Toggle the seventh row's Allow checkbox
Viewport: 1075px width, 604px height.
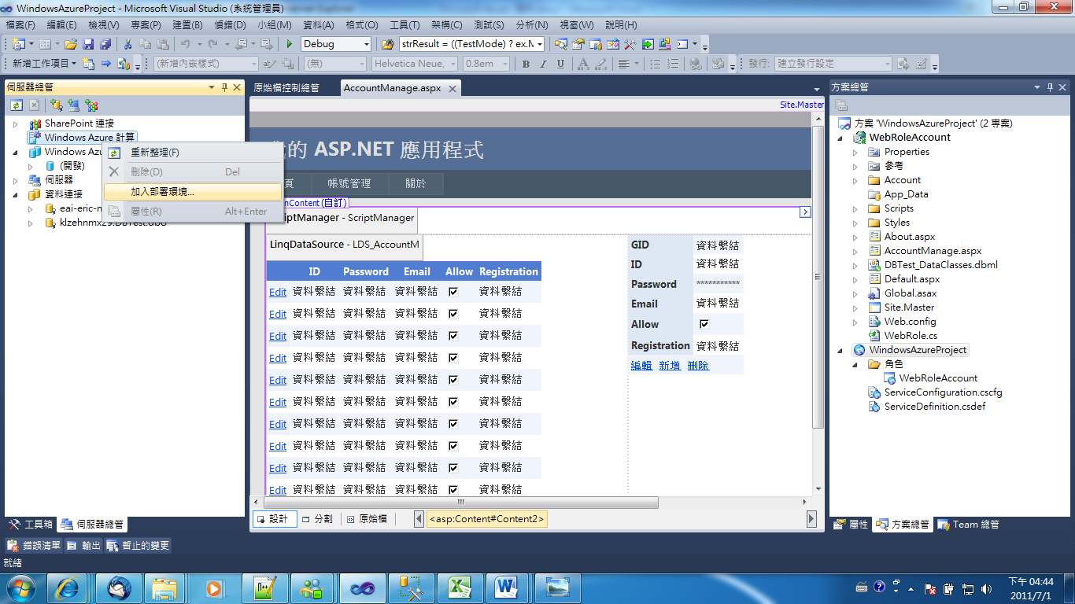point(453,423)
